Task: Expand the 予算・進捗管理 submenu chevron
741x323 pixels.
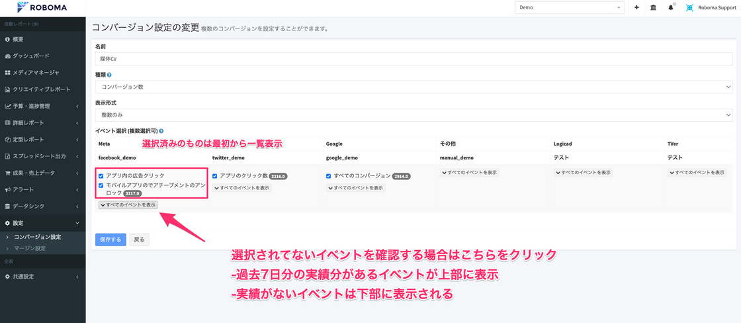Action: 77,106
